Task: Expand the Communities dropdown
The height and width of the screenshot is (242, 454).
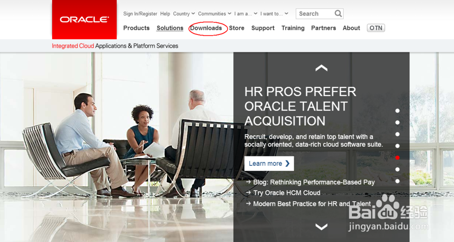Action: (x=215, y=14)
